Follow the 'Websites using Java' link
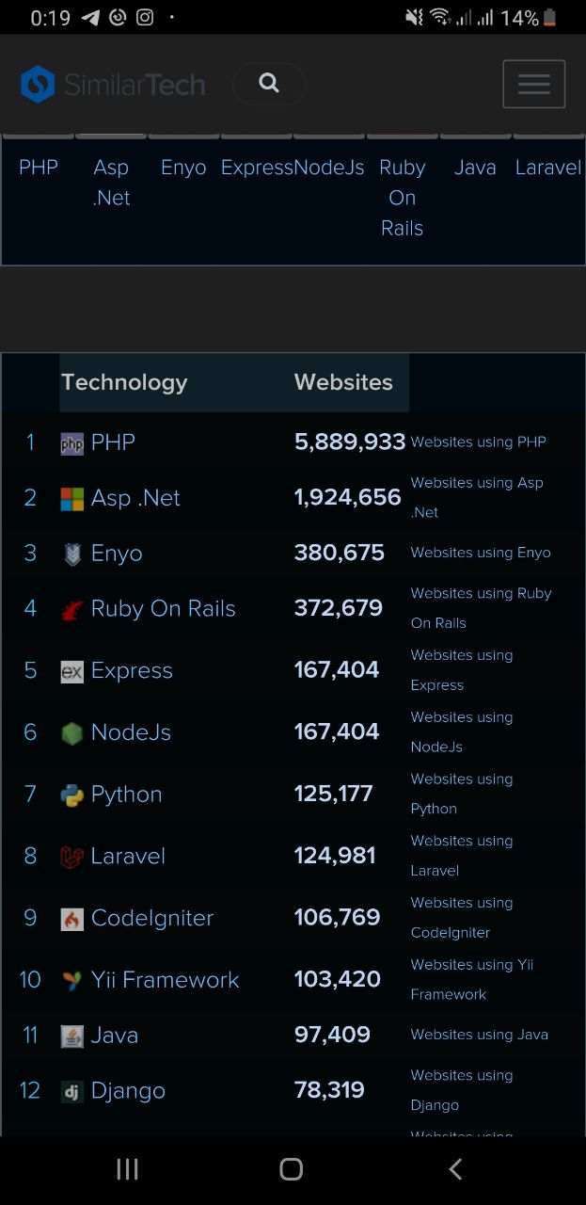586x1205 pixels. [480, 1035]
